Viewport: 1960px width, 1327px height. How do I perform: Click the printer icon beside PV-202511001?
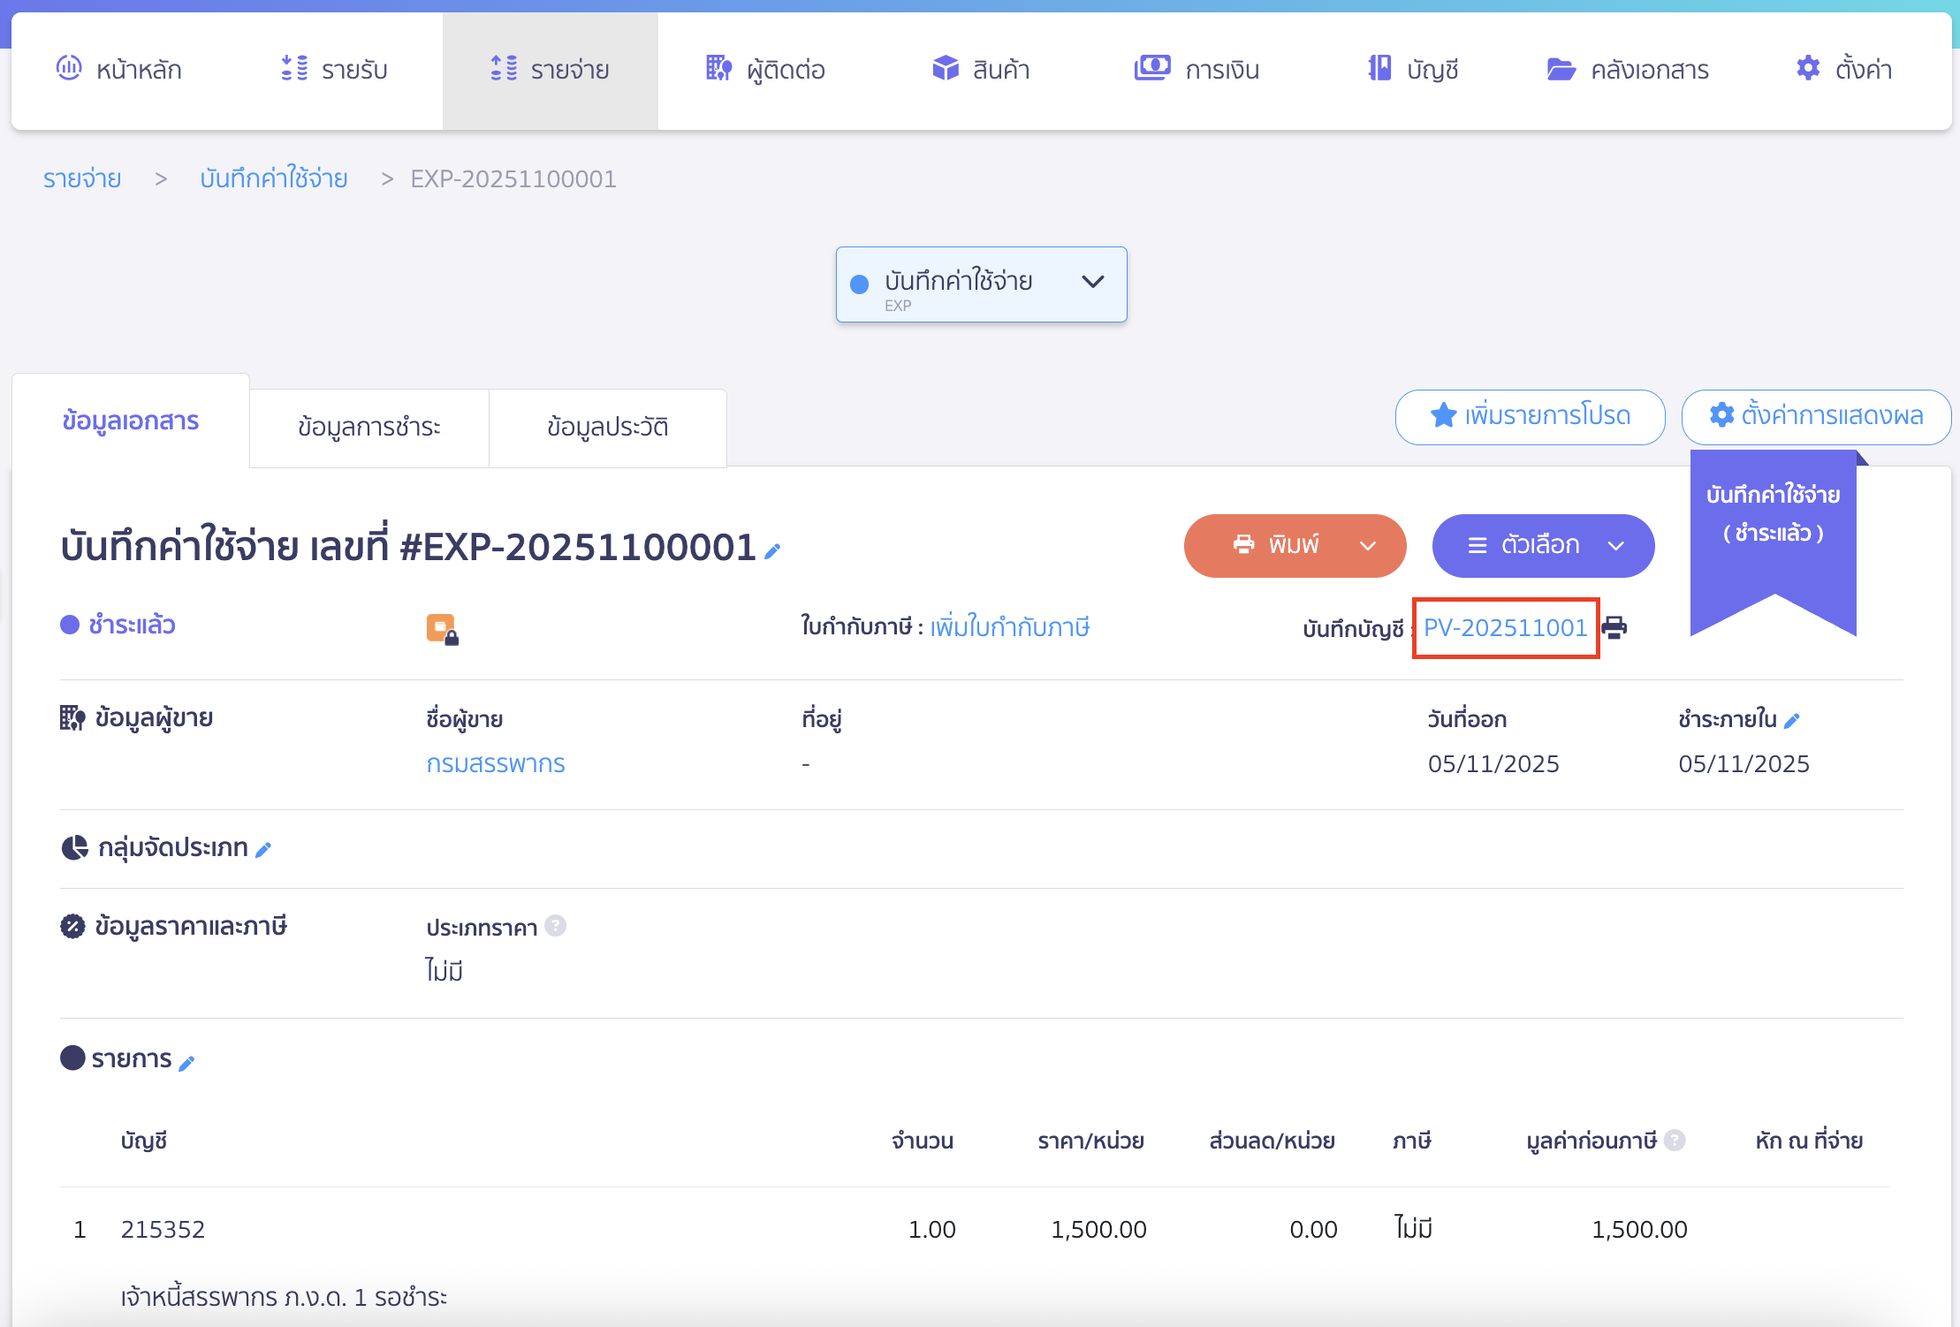(x=1615, y=628)
